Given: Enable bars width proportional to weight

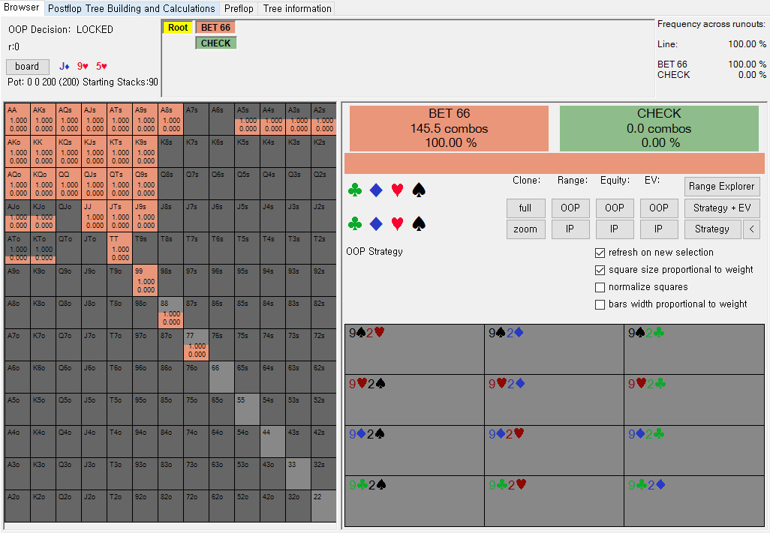Looking at the screenshot, I should [600, 304].
